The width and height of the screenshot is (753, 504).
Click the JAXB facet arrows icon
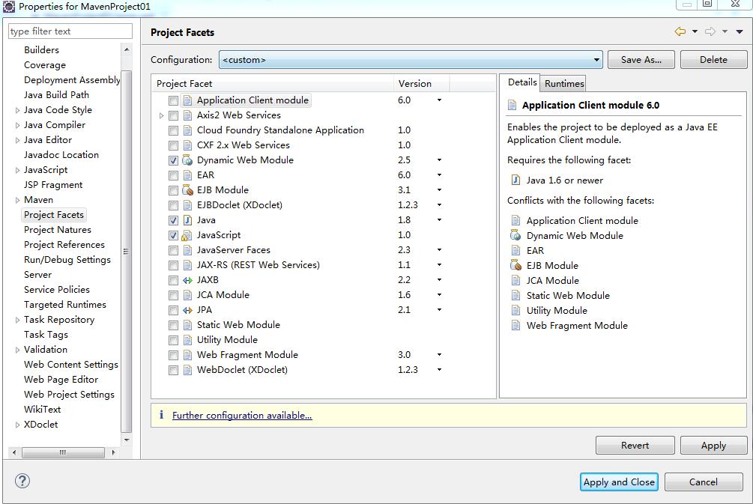pyautogui.click(x=189, y=279)
